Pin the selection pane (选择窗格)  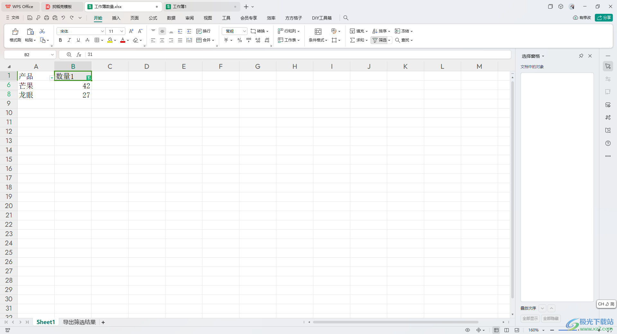click(x=581, y=56)
